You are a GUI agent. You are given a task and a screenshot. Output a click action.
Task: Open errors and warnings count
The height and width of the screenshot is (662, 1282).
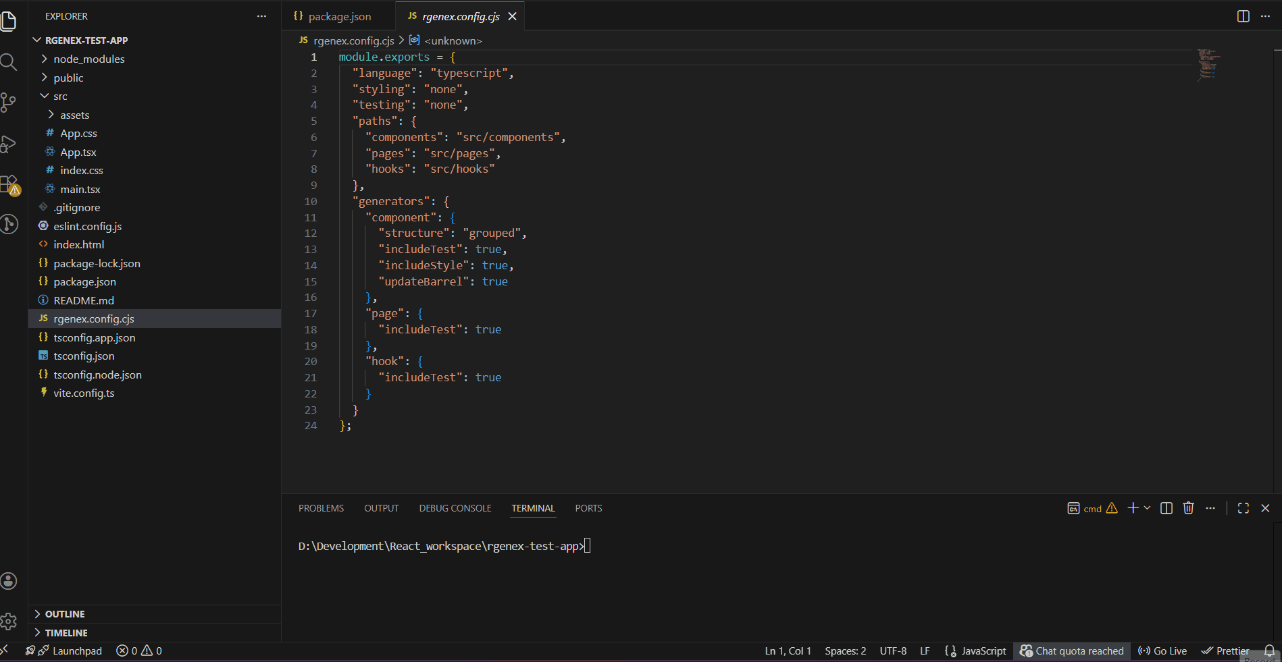click(x=139, y=651)
